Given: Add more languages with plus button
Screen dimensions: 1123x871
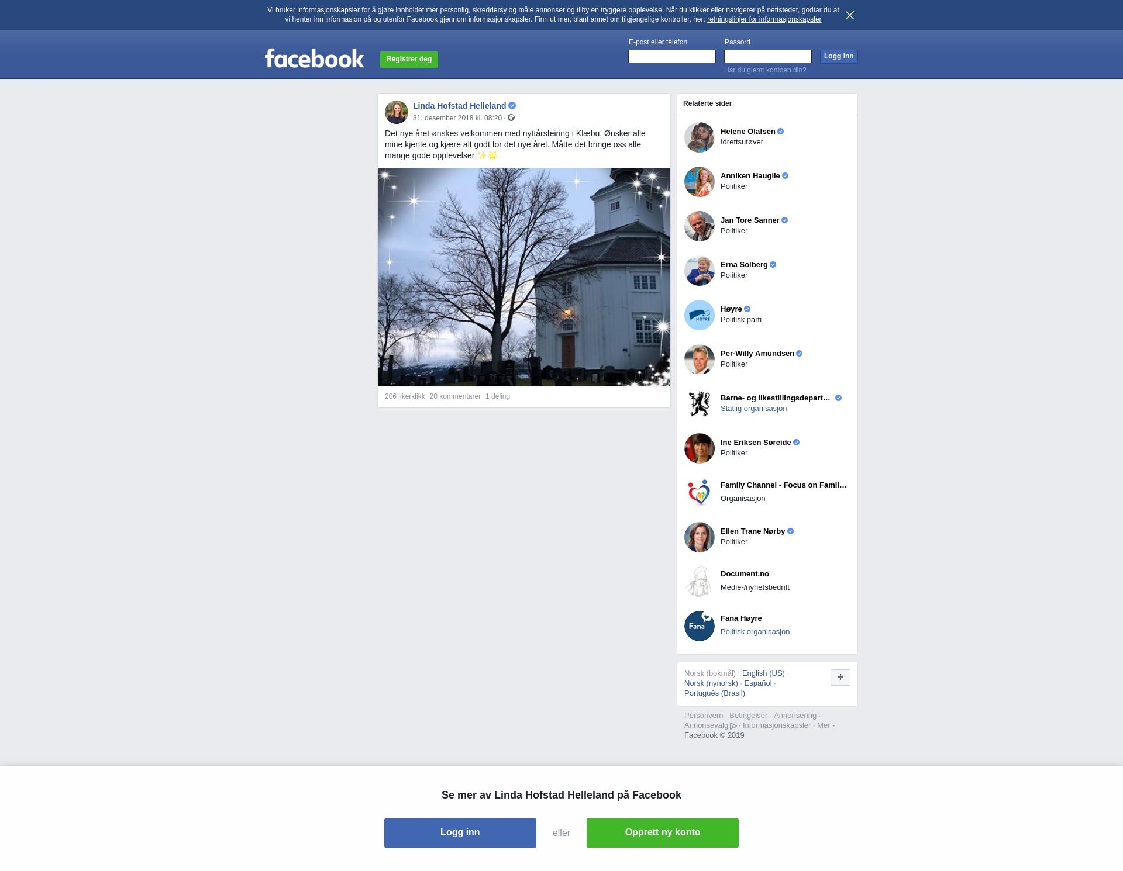Looking at the screenshot, I should [840, 678].
